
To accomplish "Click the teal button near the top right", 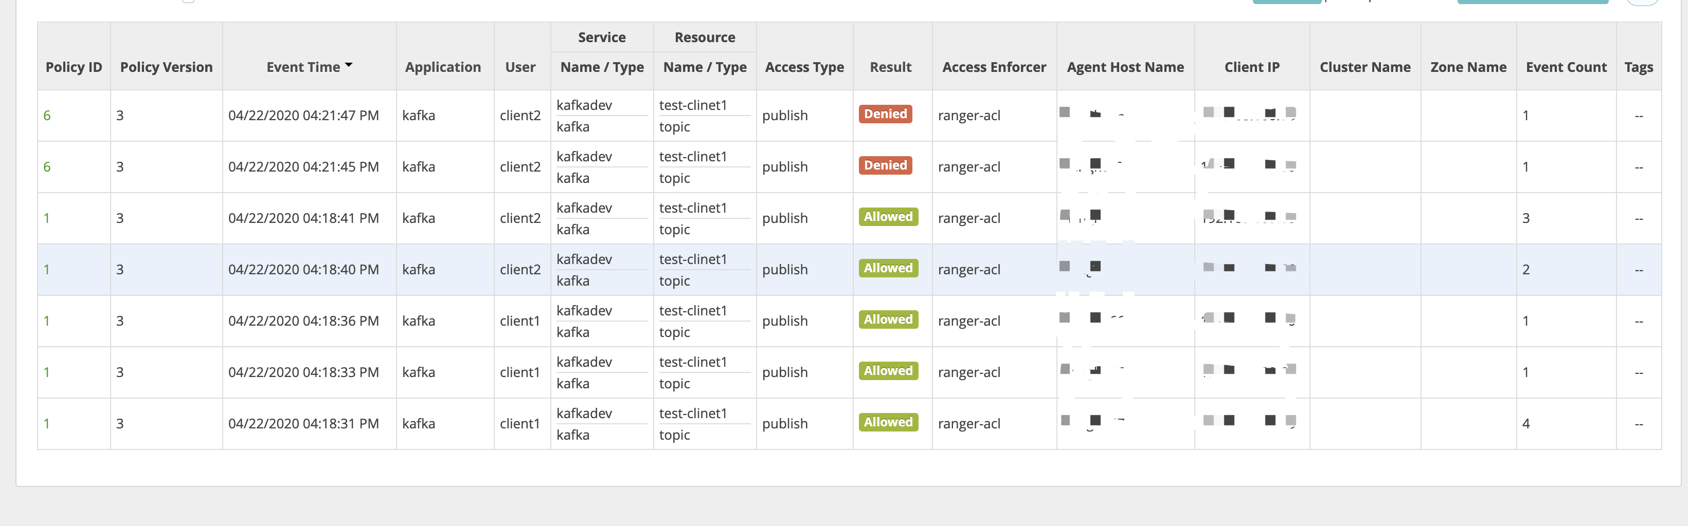I will [x=1286, y=2].
